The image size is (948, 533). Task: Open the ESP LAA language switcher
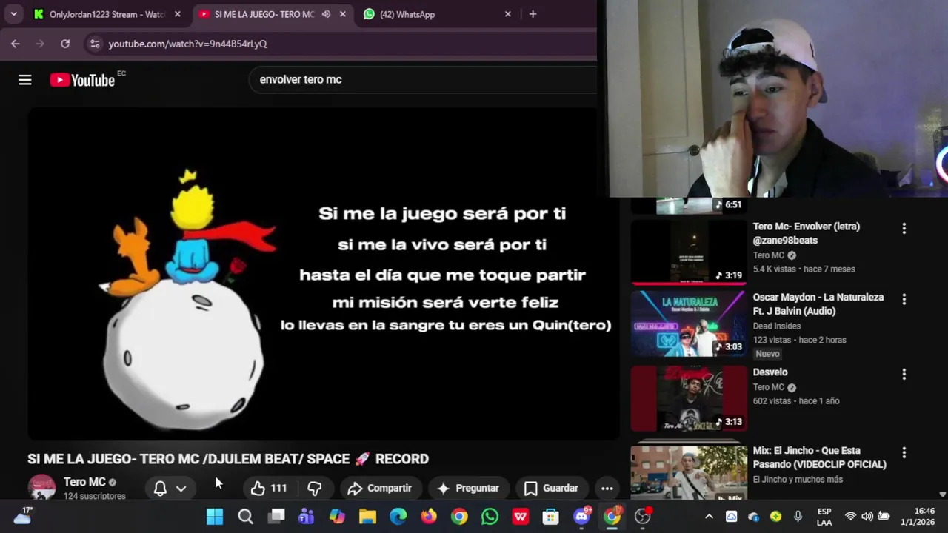[x=824, y=517]
